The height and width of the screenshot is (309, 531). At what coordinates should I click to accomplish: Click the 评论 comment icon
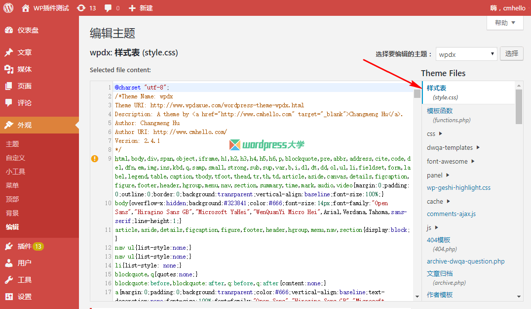coord(9,103)
